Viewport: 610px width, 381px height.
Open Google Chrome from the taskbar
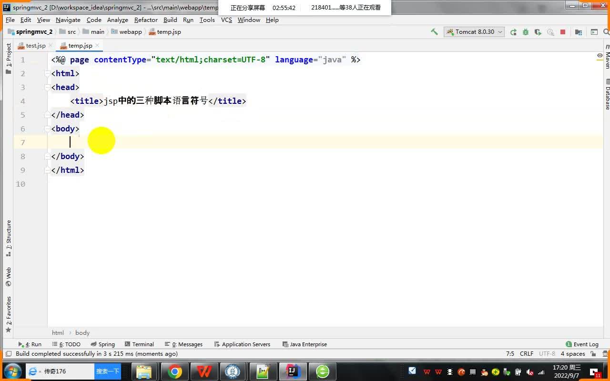174,371
